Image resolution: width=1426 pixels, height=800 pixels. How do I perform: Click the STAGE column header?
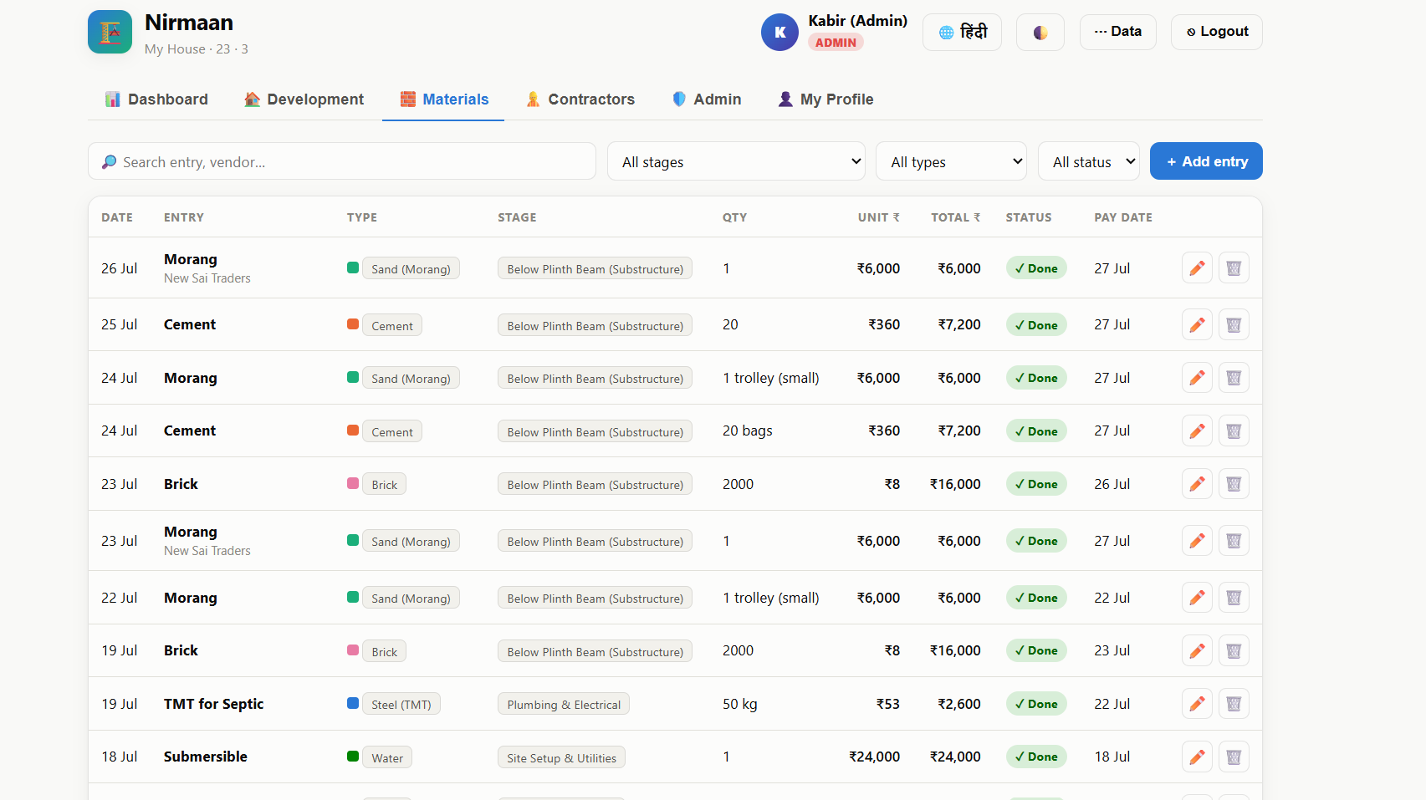(x=517, y=217)
